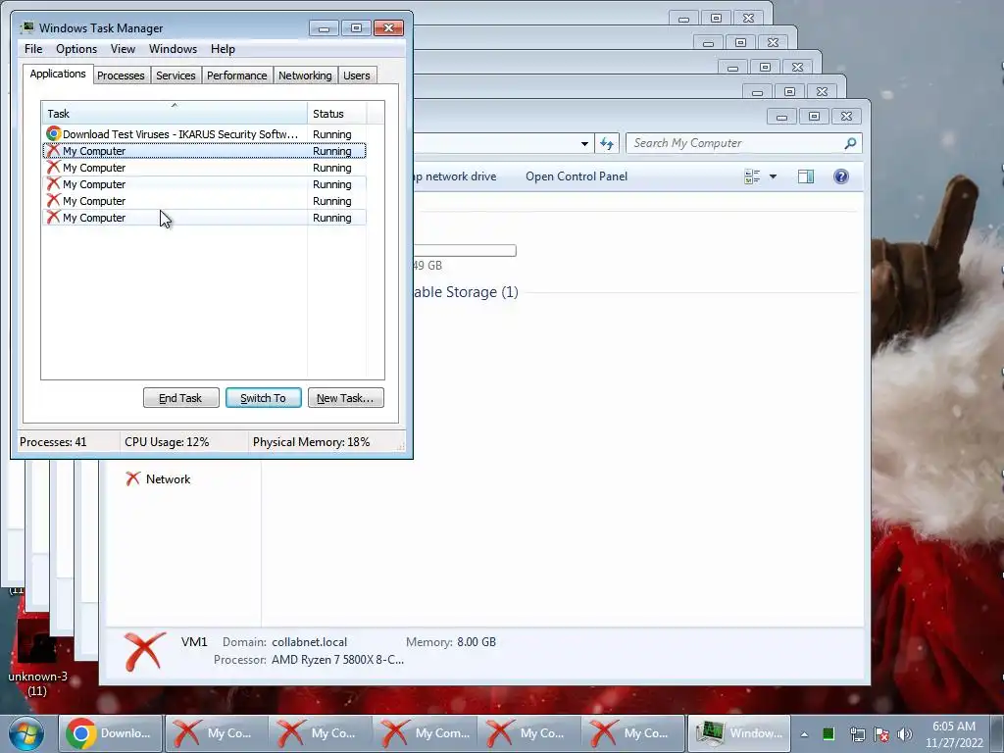Viewport: 1004px width, 753px height.
Task: Click the Action Center flag tray icon
Action: (x=881, y=734)
